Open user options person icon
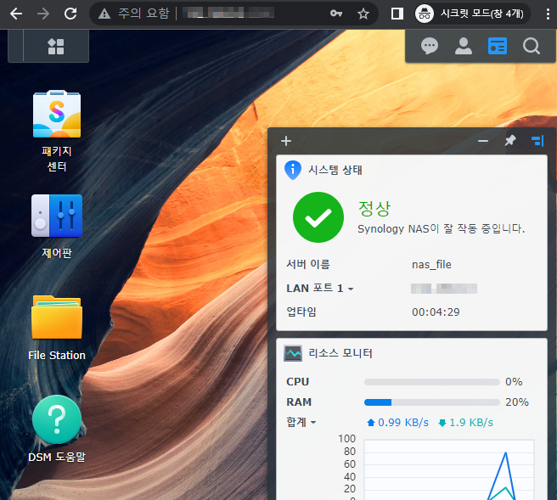 pos(464,46)
